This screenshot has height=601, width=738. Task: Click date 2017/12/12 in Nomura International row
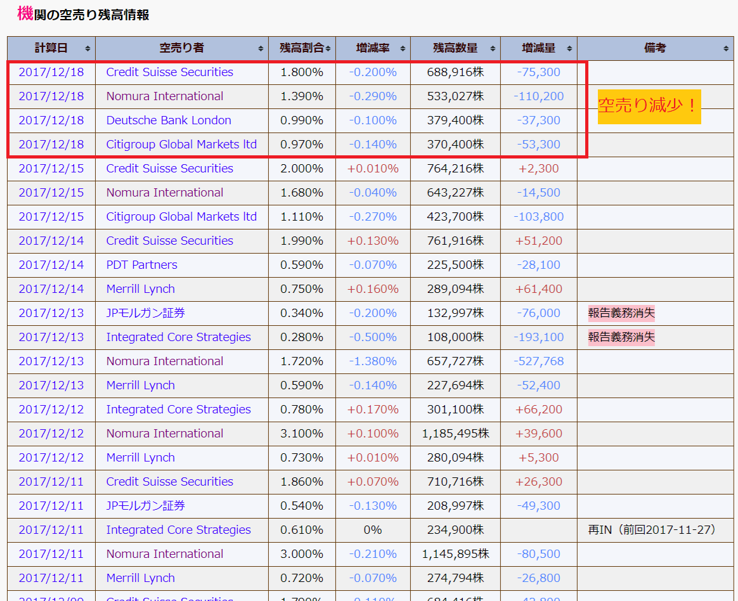[x=51, y=434]
